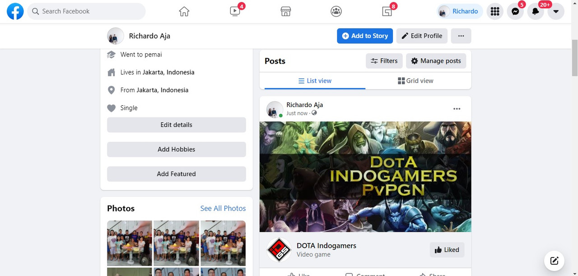Open the DOTA Indogamers PvPGN image
Image resolution: width=578 pixels, height=276 pixels.
point(365,177)
